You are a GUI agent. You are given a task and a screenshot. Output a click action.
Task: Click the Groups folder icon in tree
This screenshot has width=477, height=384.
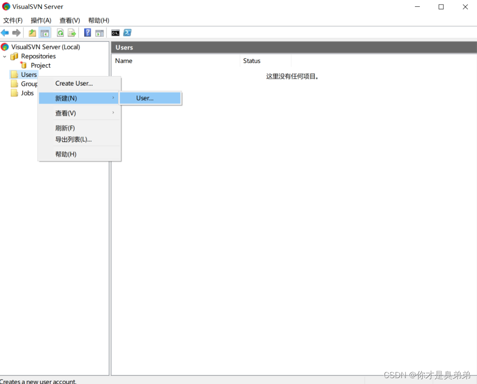pyautogui.click(x=14, y=84)
